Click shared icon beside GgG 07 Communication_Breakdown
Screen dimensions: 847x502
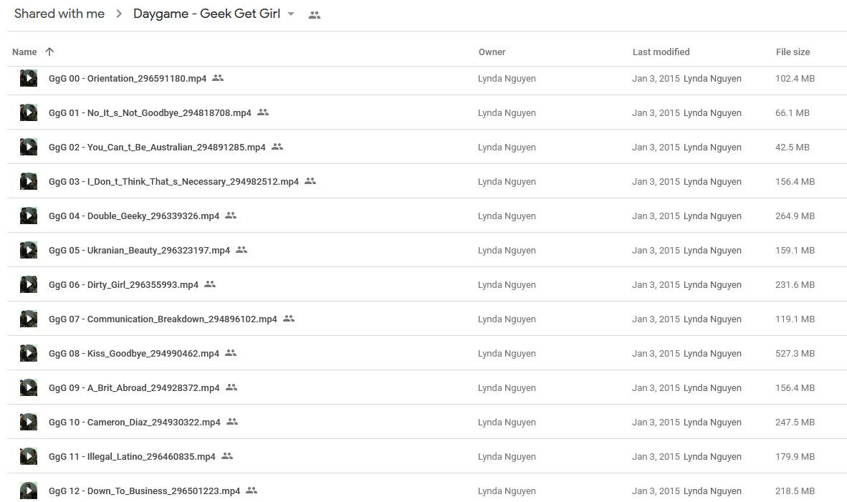pyautogui.click(x=289, y=319)
